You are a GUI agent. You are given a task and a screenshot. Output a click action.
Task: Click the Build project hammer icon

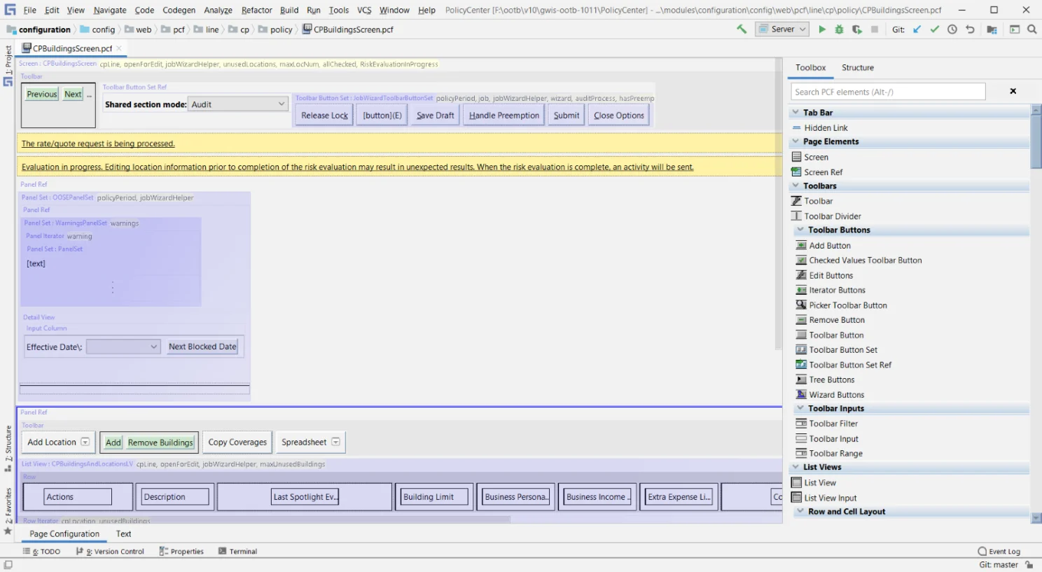742,29
